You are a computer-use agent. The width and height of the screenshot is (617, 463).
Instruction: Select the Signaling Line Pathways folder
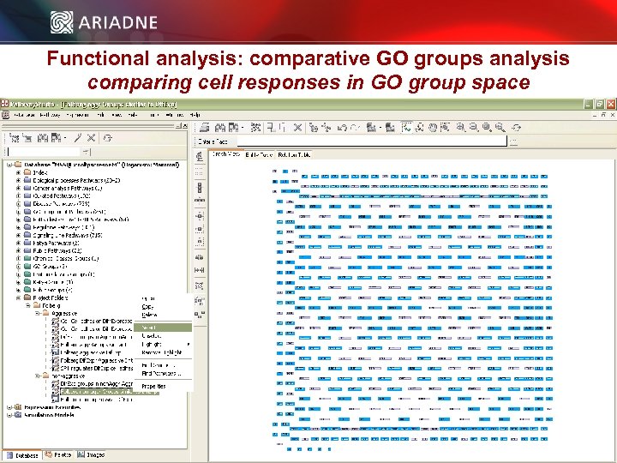tap(68, 235)
